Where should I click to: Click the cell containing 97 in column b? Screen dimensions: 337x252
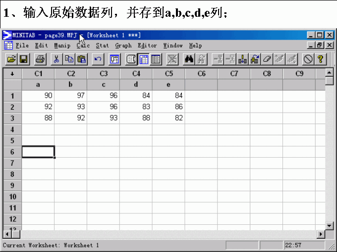click(x=71, y=95)
